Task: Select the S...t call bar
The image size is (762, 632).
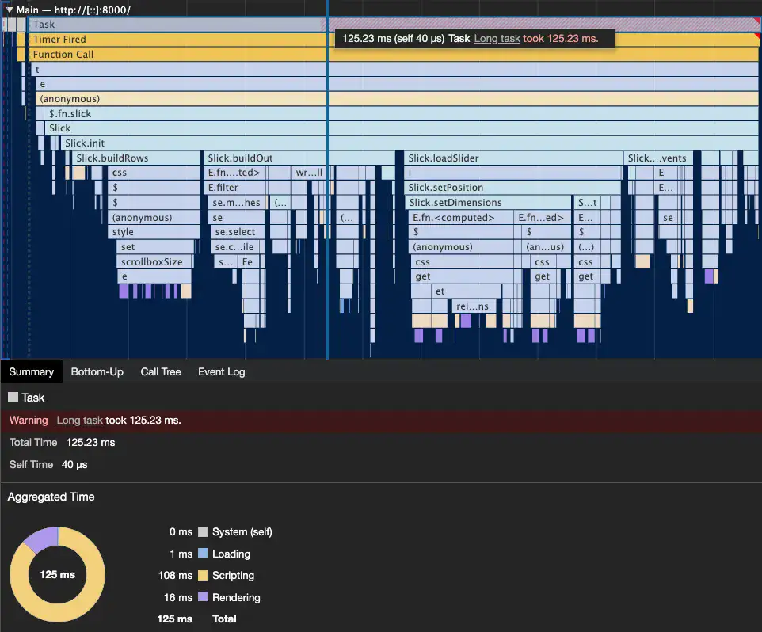Action: pyautogui.click(x=587, y=203)
